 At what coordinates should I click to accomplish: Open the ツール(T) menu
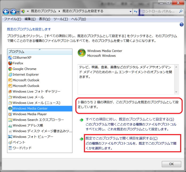point(61,19)
